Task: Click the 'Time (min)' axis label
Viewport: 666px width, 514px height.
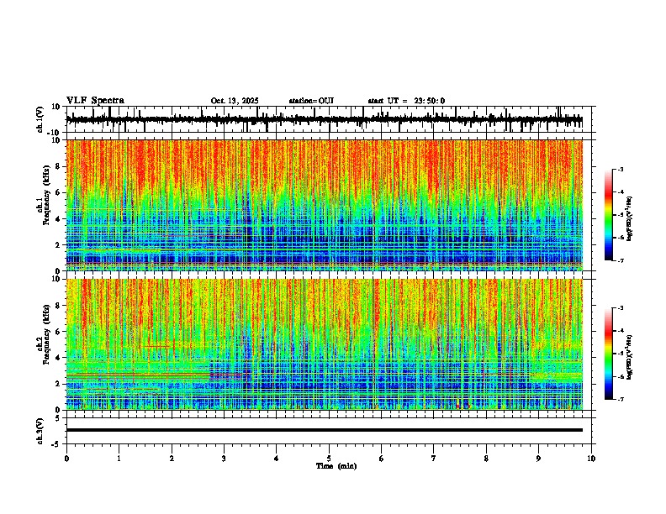Action: pos(336,466)
